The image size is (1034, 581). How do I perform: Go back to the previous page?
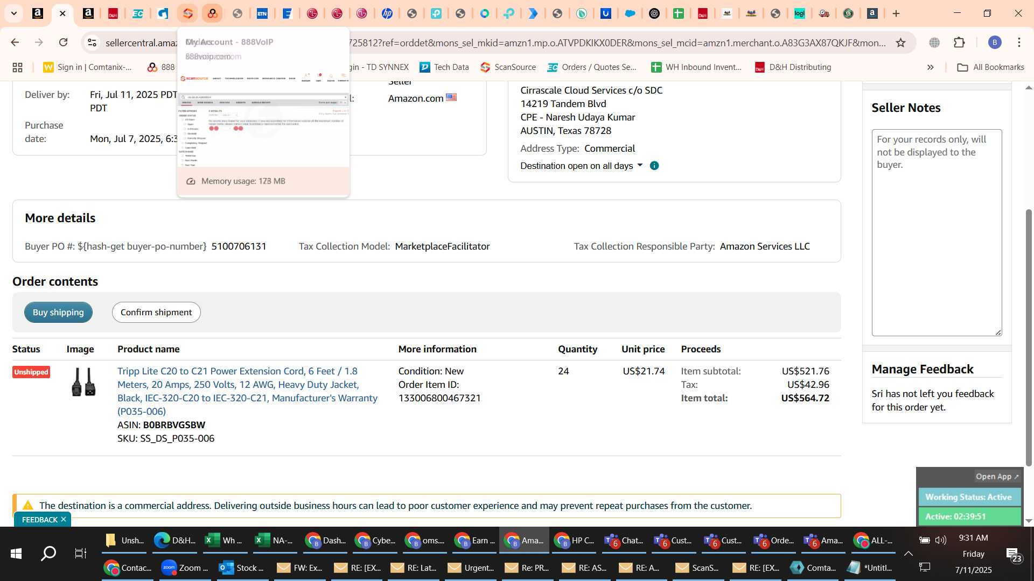click(x=15, y=42)
